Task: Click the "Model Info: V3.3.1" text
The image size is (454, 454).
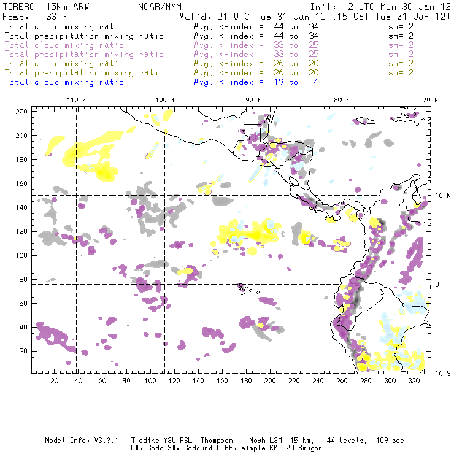Action: coord(82,441)
